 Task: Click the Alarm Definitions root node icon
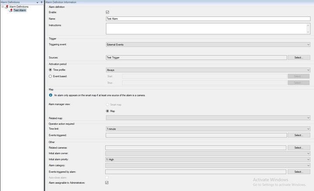pyautogui.click(x=7, y=7)
